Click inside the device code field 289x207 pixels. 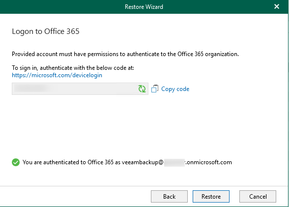coord(80,89)
